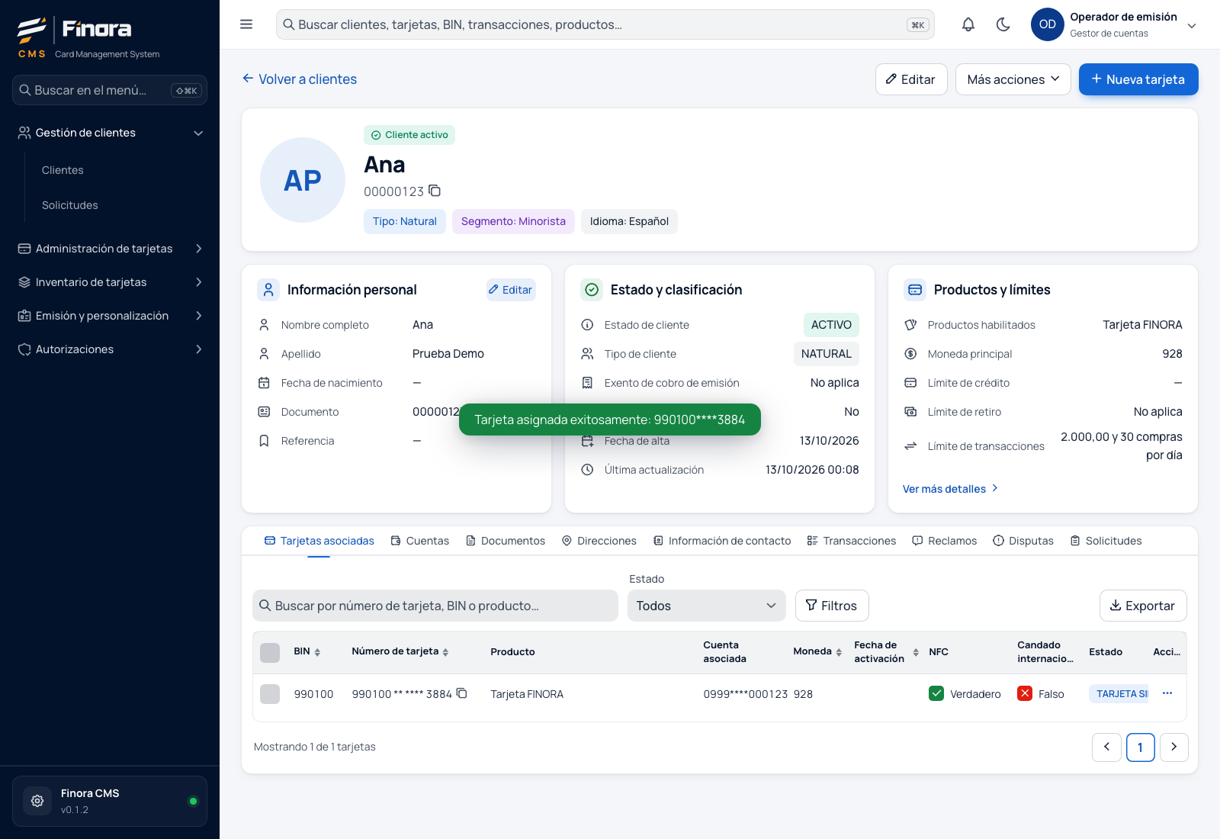Switch to dark mode moon icon
Screen dimensions: 1220x839
tap(1003, 24)
